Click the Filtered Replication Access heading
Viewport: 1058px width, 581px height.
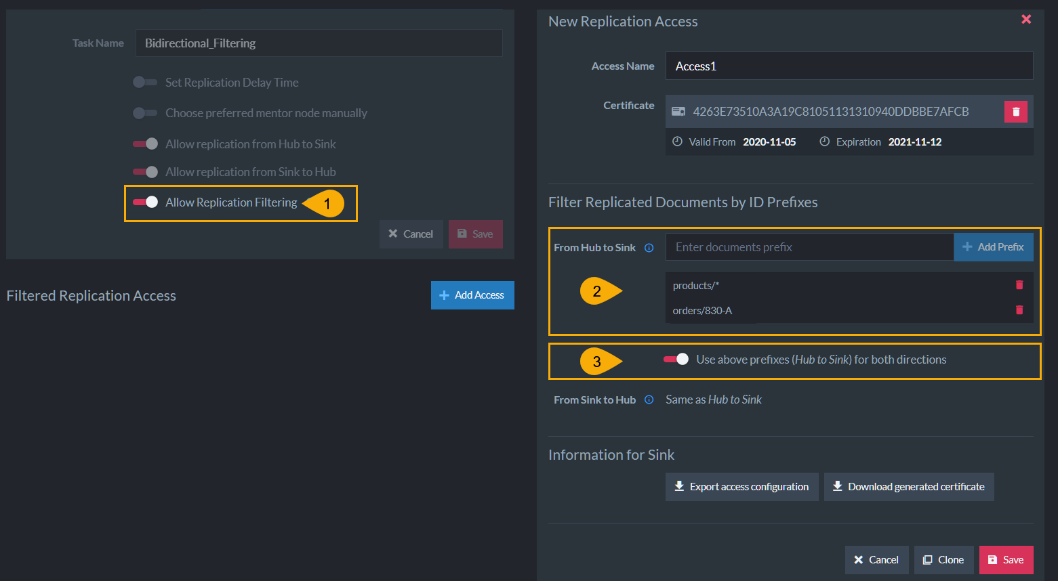(x=91, y=296)
